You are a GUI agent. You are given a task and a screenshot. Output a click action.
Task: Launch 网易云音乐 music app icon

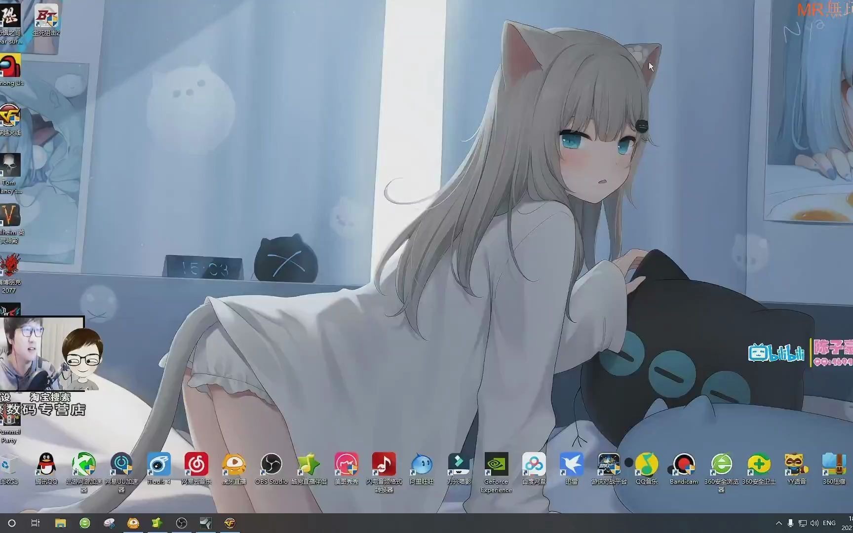[x=196, y=468]
